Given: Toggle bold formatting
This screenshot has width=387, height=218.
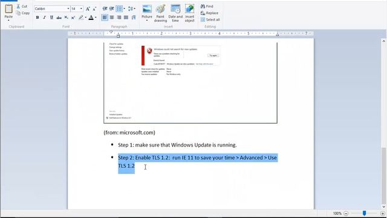Looking at the screenshot, I should [37, 18].
